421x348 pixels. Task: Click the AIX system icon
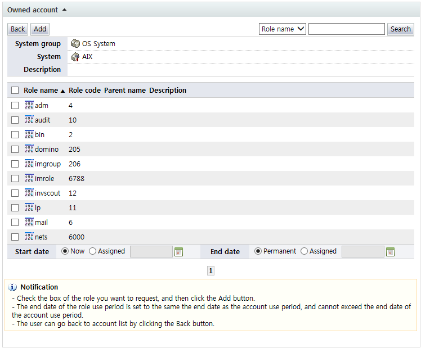[75, 57]
